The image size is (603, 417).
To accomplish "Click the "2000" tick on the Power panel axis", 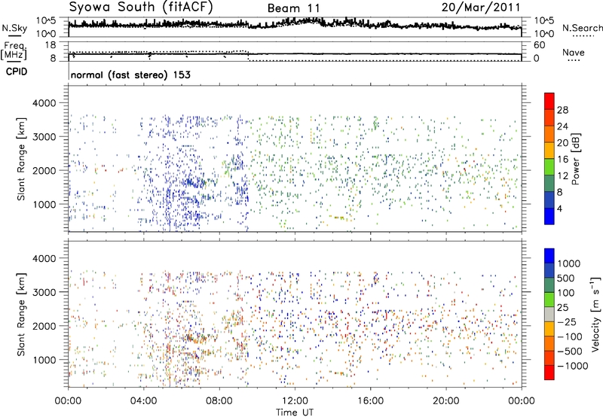I will (x=44, y=170).
